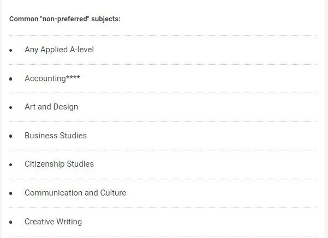The height and width of the screenshot is (238, 328).
Task: Select the 'Art and Design' item
Action: (x=51, y=107)
